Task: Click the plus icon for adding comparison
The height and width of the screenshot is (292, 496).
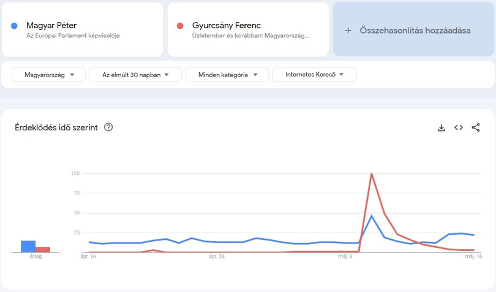Action: [x=348, y=30]
